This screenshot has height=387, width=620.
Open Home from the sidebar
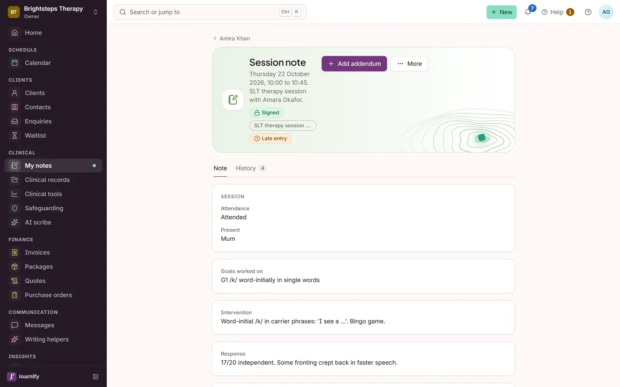pos(53,33)
